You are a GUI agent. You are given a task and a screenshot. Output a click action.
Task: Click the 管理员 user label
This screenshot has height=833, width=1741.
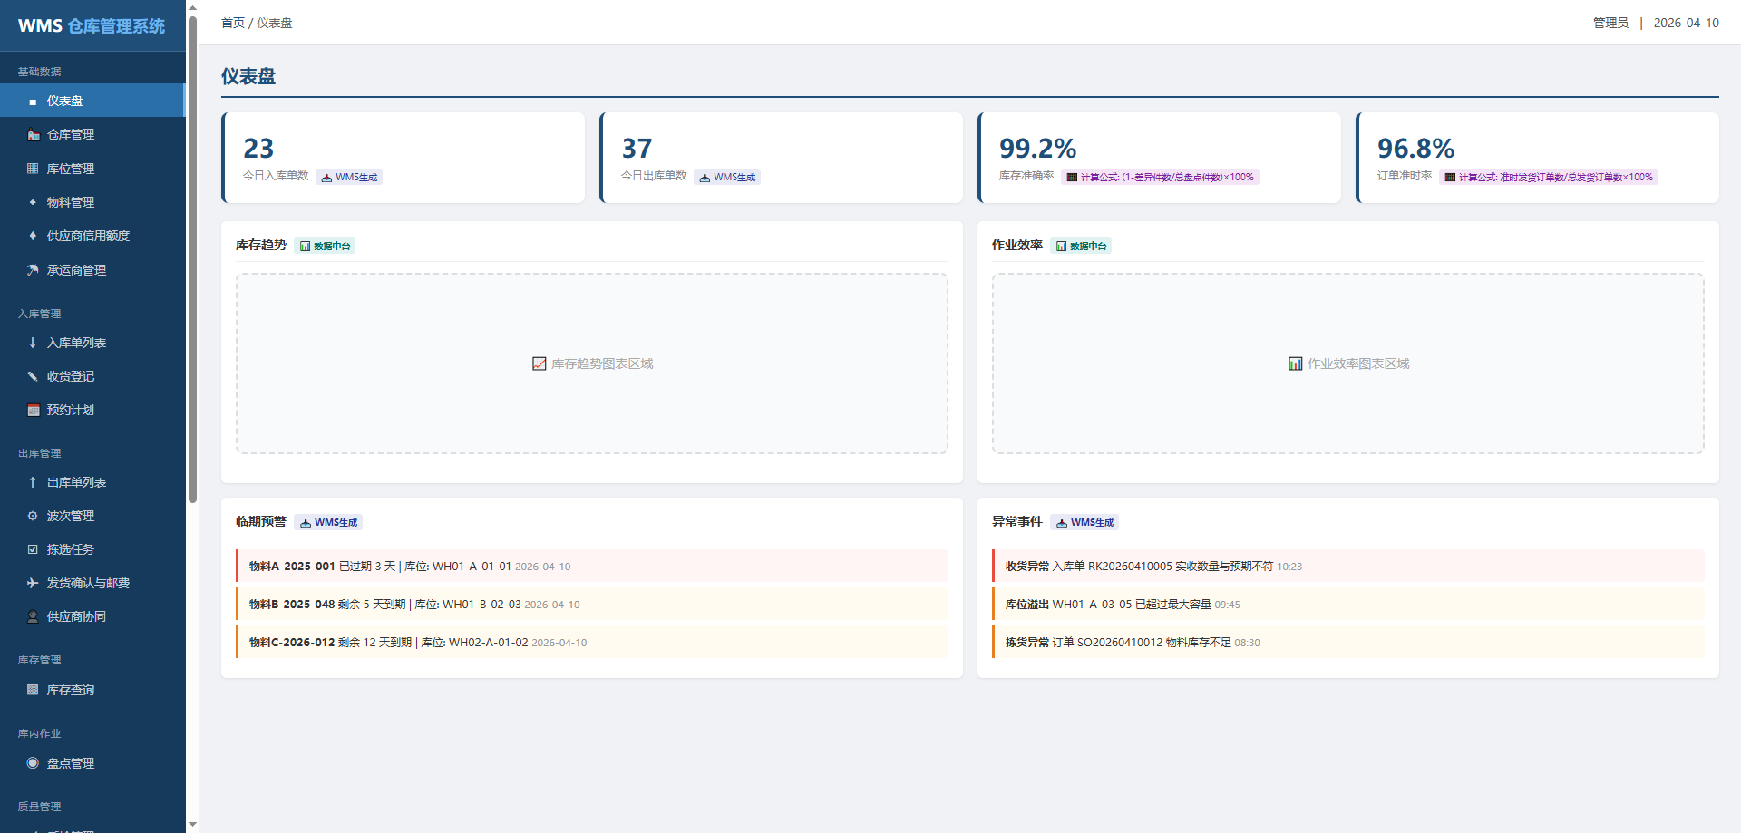click(1610, 23)
